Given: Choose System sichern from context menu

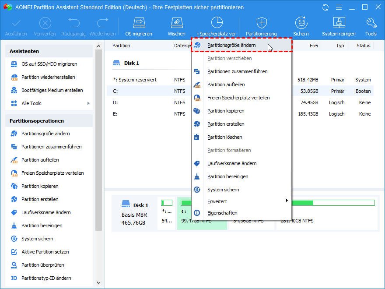Looking at the screenshot, I should pyautogui.click(x=241, y=190).
